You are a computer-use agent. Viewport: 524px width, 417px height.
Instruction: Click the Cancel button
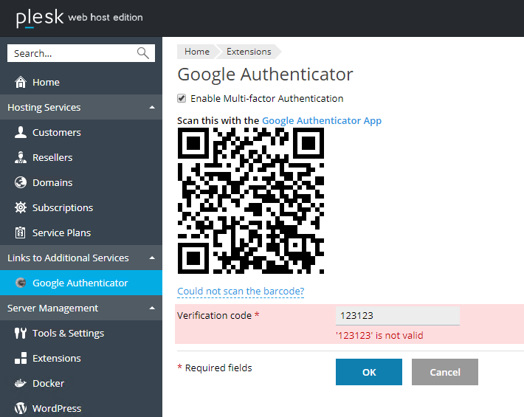point(445,372)
